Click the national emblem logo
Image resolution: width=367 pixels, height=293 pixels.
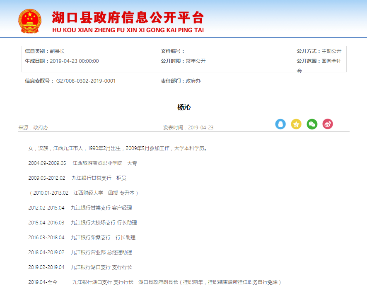tap(30, 21)
